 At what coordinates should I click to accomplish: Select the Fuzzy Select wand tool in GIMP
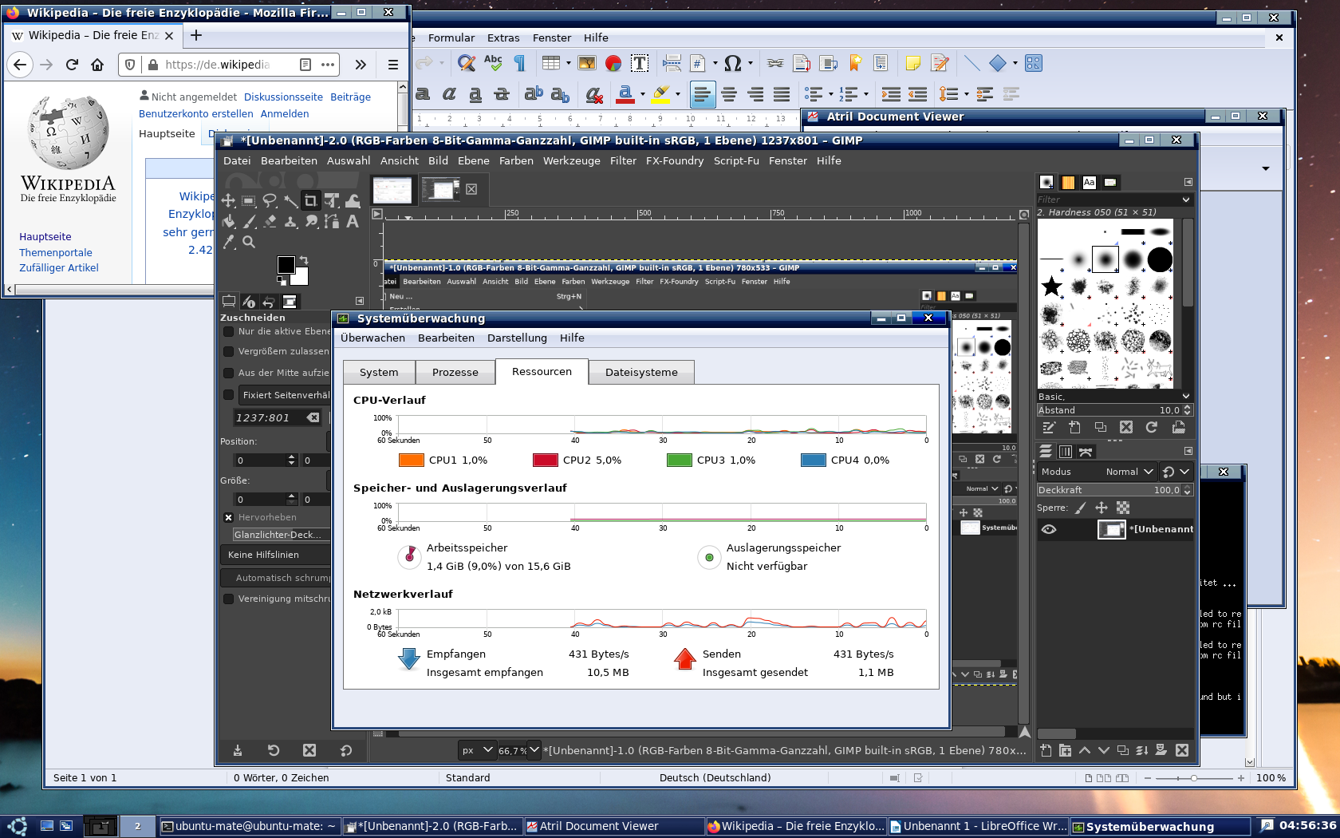coord(290,200)
